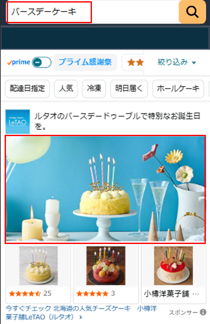Click the search field containing バースデーケーキ
Image resolution: width=210 pixels, height=324 pixels.
point(93,12)
